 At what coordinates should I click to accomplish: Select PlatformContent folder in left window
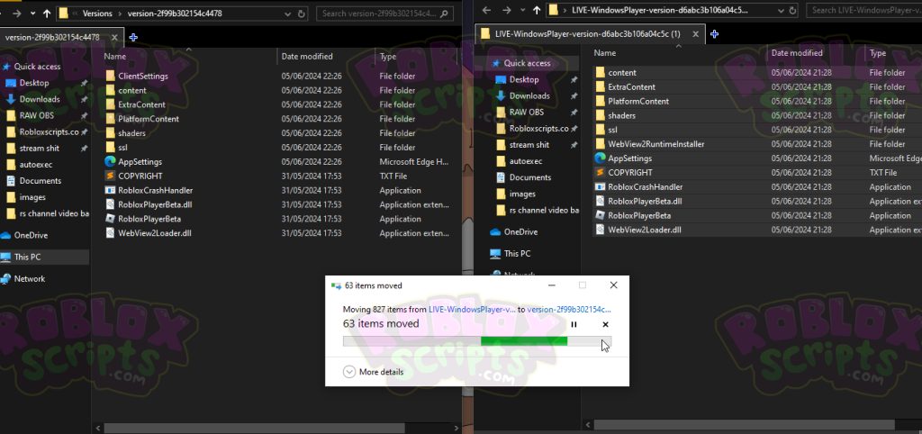pos(149,119)
